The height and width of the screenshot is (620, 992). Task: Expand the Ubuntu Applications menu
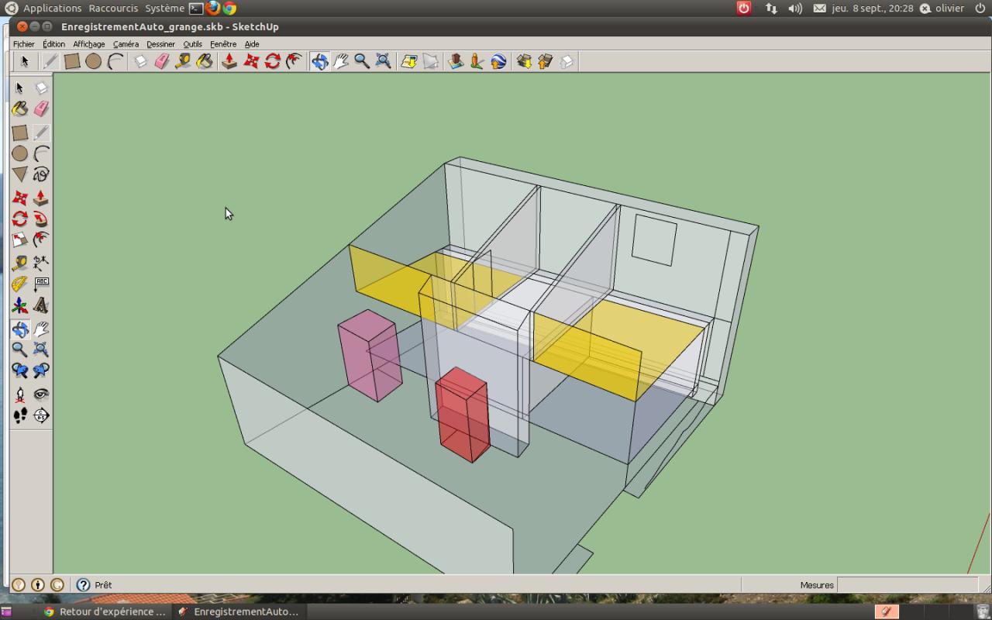pos(52,9)
